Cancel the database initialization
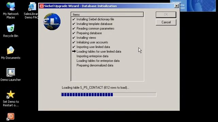The image size is (218, 122). (166, 22)
